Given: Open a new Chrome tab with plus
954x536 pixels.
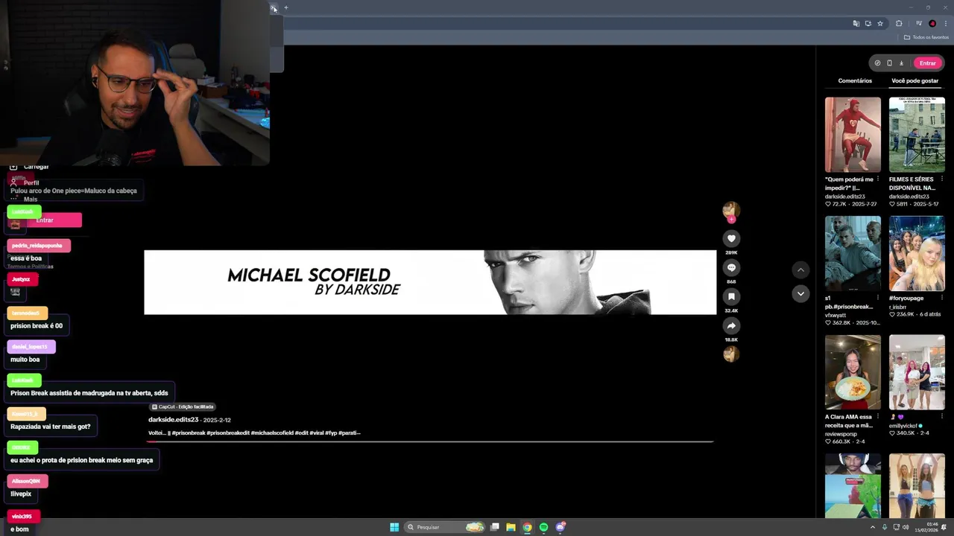Looking at the screenshot, I should (x=286, y=7).
